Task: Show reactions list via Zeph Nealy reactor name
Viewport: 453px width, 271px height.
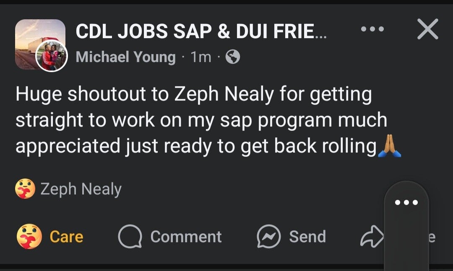Action: coord(81,189)
